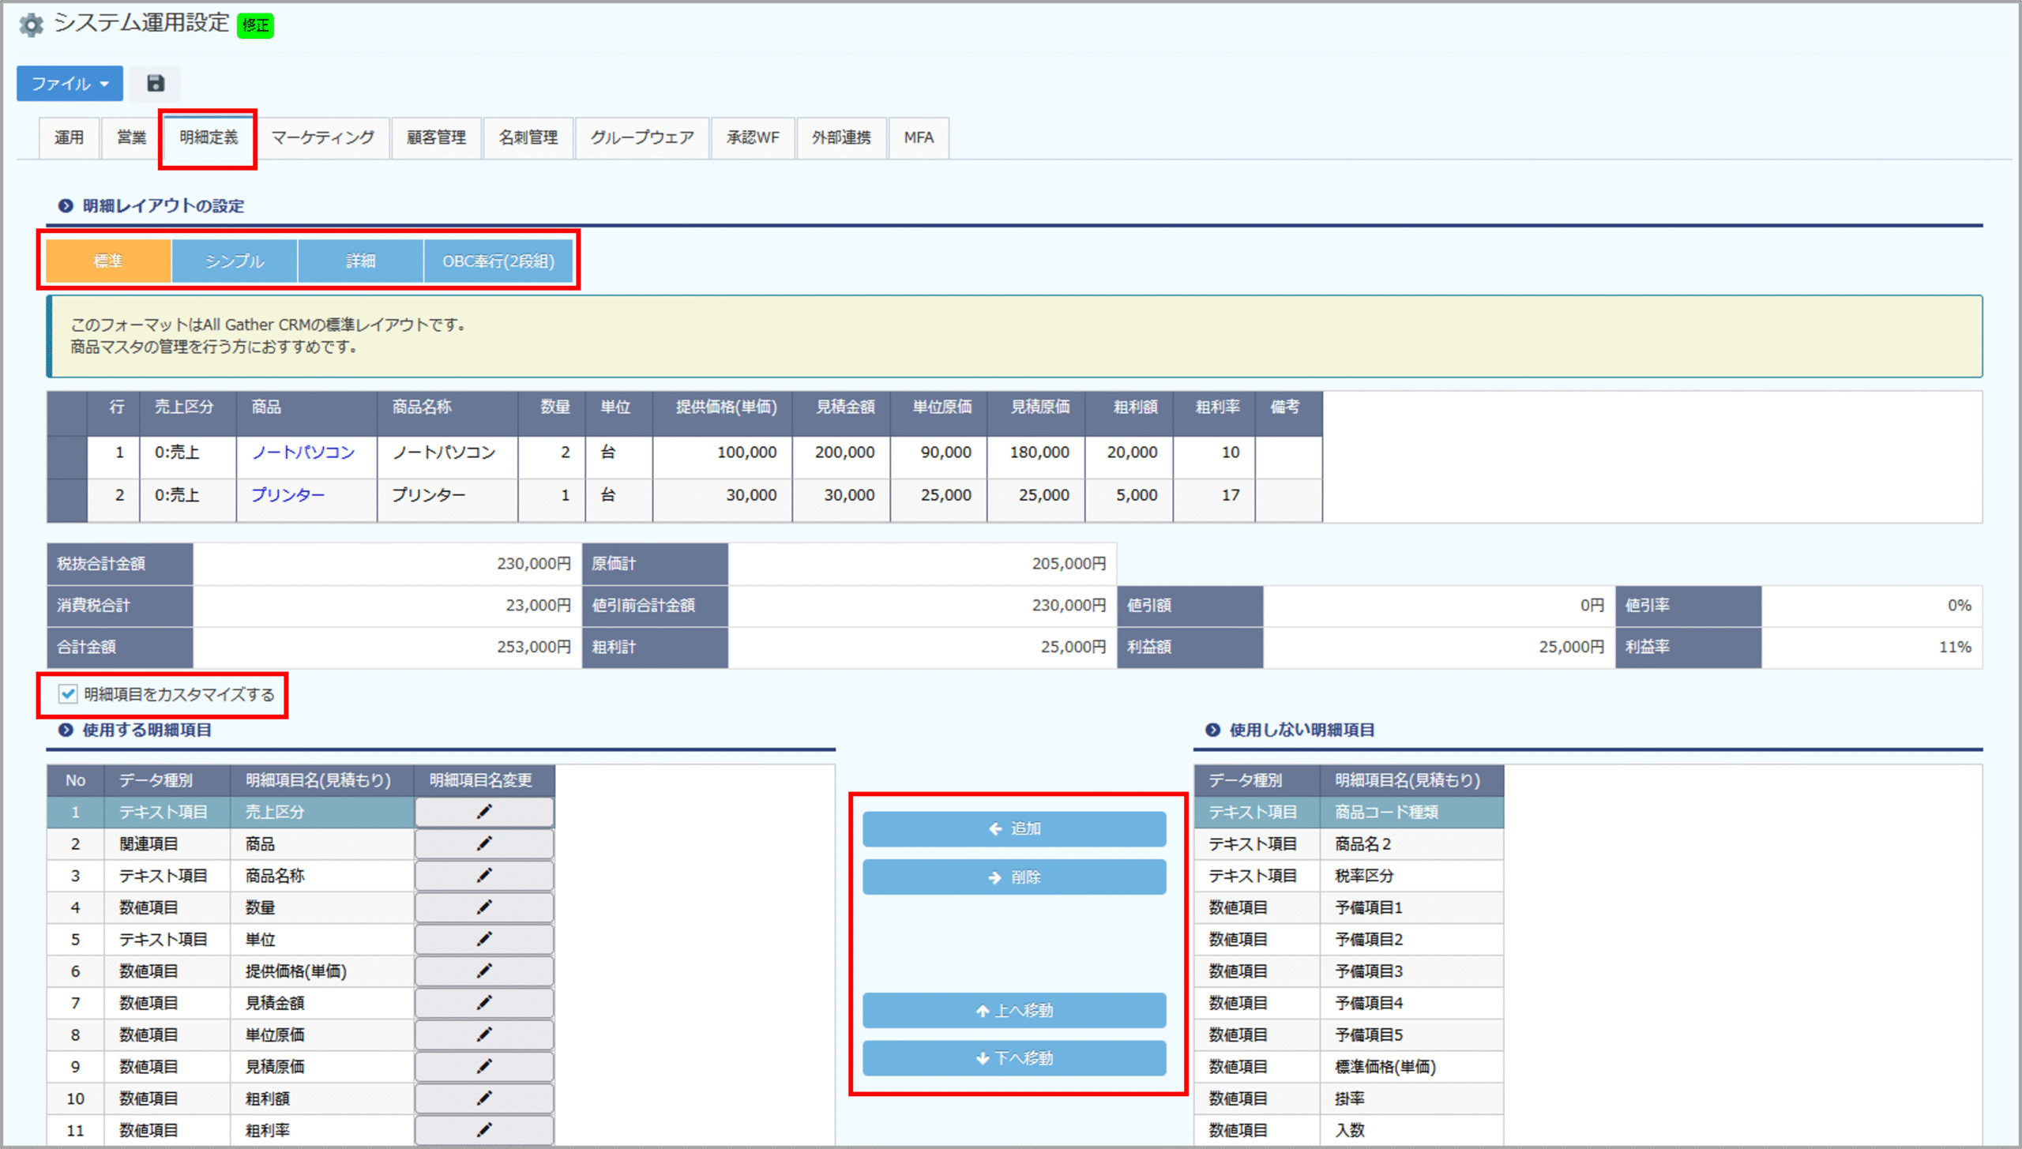
Task: Click the 追加 button
Action: (x=1014, y=829)
